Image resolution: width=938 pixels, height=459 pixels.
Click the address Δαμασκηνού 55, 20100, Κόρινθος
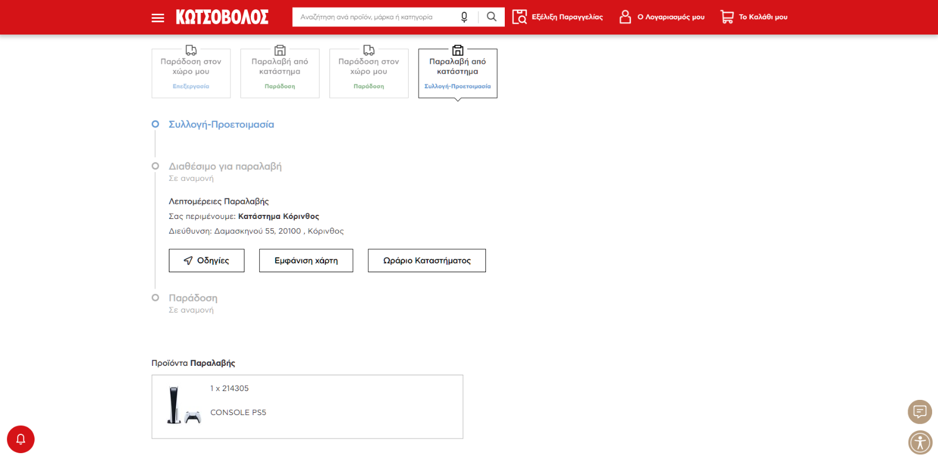[x=279, y=231]
